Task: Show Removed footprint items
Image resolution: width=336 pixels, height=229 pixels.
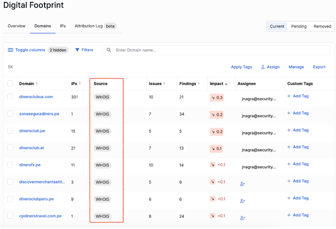Action: coord(322,26)
